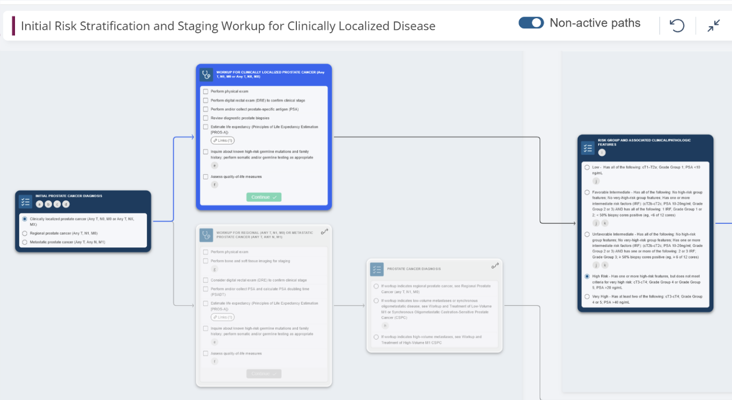Click footnote 'd' on Initial Prostate Cancer Diagnosis
This screenshot has height=400, width=732.
[x=66, y=204]
